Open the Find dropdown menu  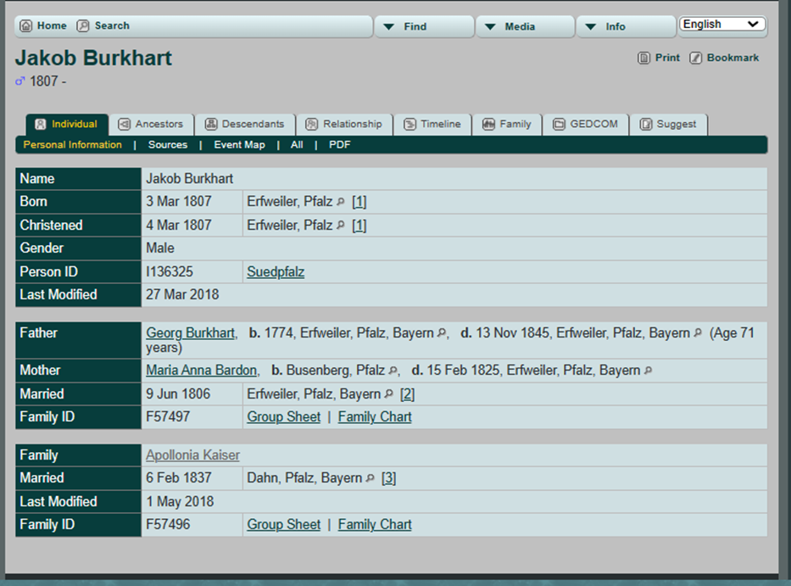(x=424, y=26)
